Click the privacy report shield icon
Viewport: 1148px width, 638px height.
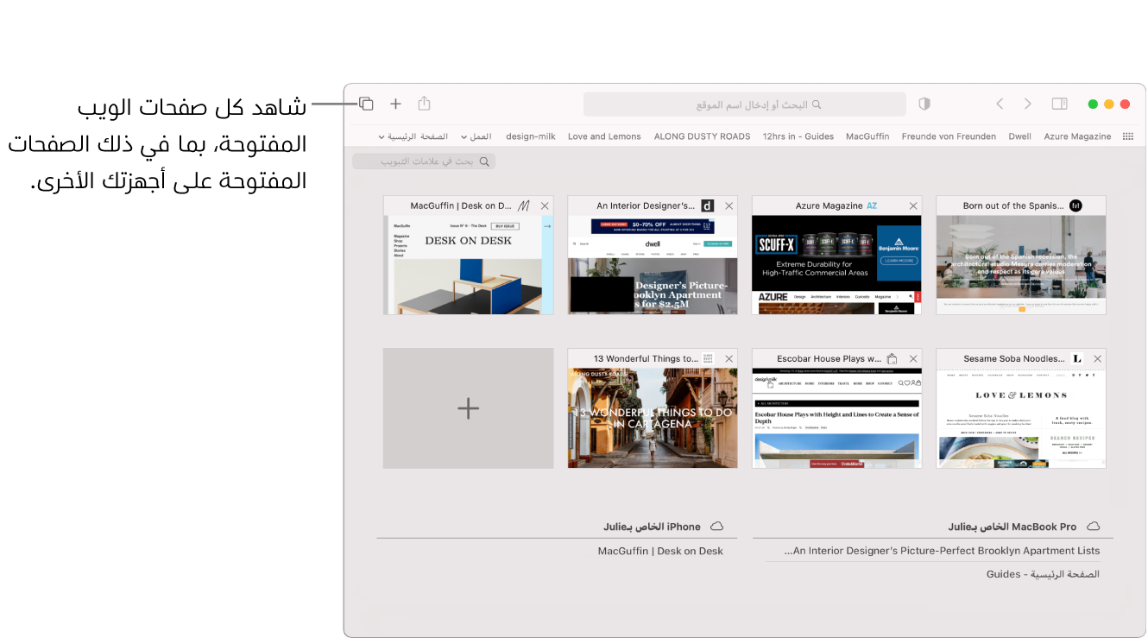924,104
